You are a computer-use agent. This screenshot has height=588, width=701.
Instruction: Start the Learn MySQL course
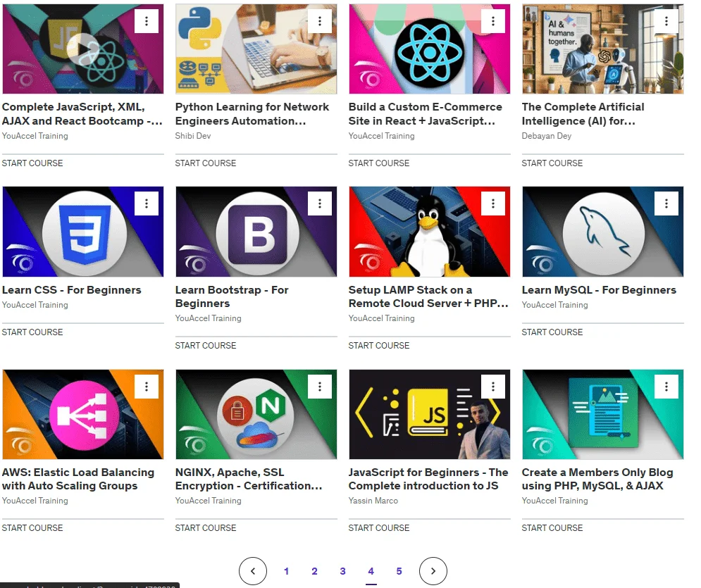click(x=552, y=332)
